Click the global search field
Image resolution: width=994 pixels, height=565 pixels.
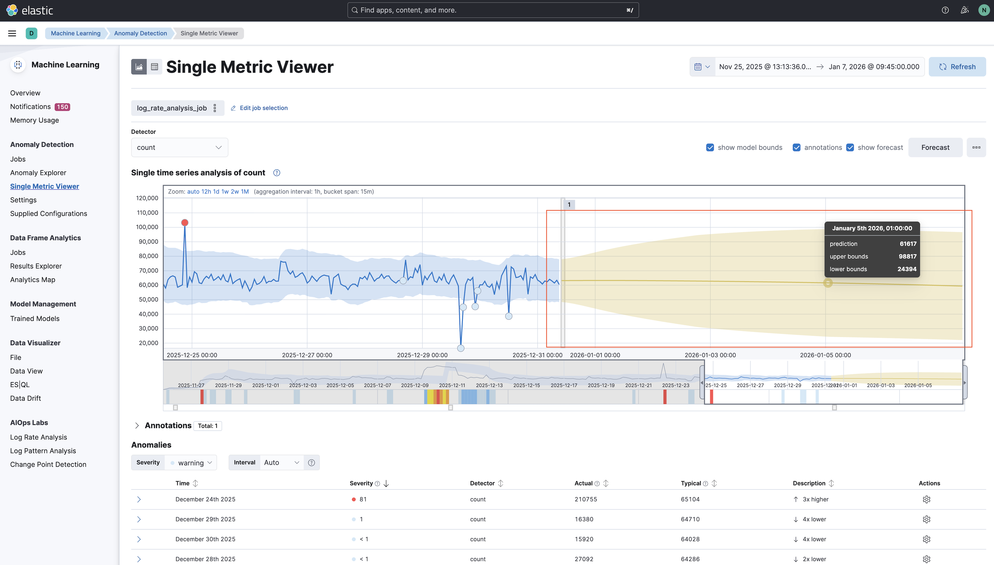coord(493,10)
